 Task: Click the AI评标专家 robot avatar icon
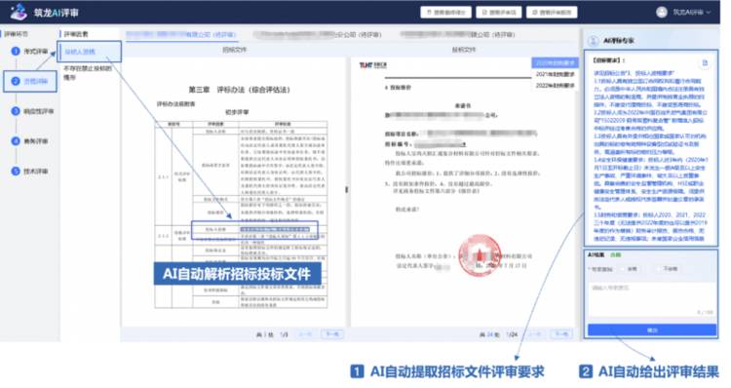coord(593,41)
